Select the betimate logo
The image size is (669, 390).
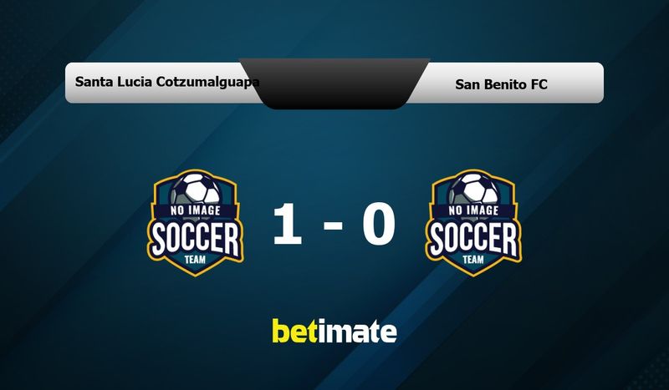pos(334,332)
